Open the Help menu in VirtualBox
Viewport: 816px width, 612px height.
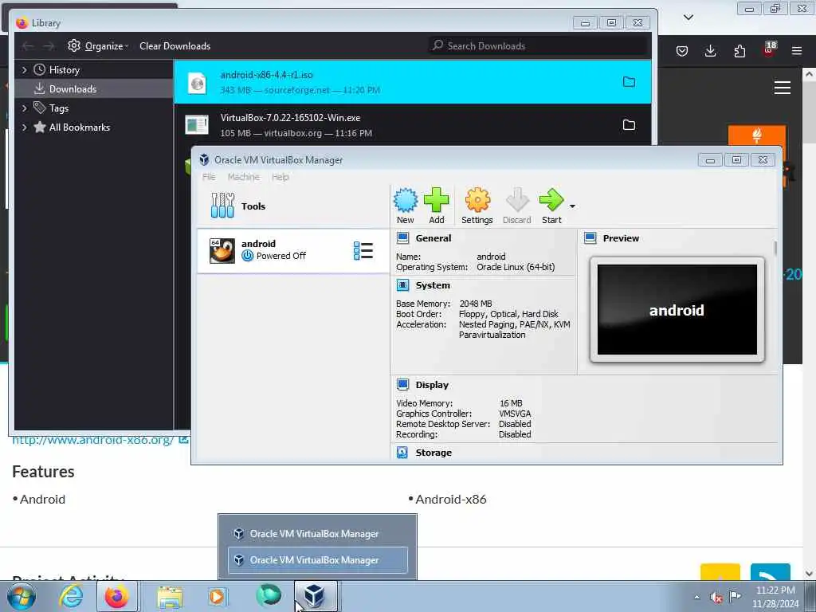pyautogui.click(x=280, y=177)
